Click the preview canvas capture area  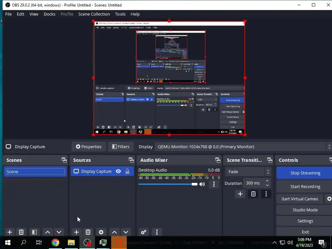[169, 78]
